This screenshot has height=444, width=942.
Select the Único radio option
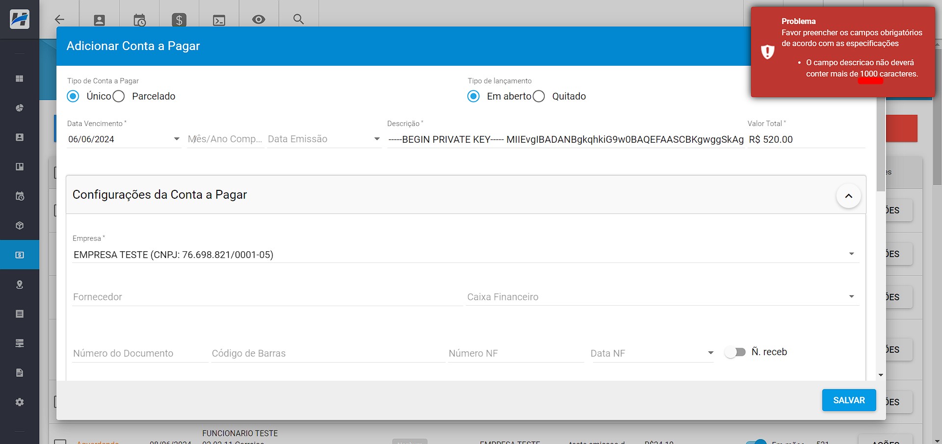[x=73, y=96]
